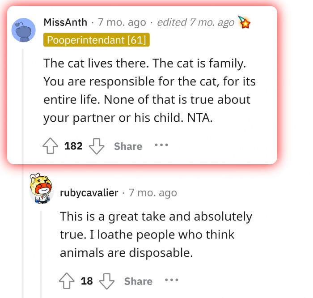Click MissAnth's avatar icon
The image size is (313, 298).
(x=23, y=30)
